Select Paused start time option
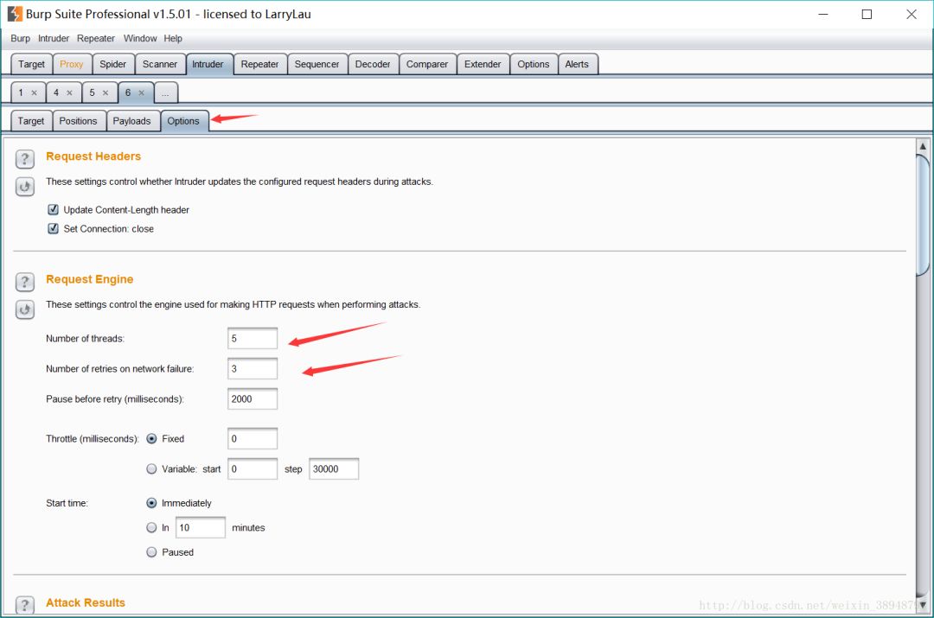Screen dimensions: 934x618 [x=151, y=552]
